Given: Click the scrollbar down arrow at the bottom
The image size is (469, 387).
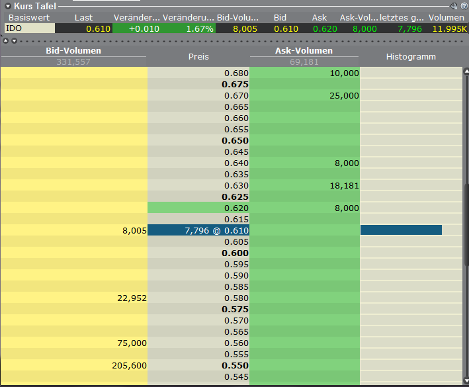Looking at the screenshot, I should click(466, 380).
